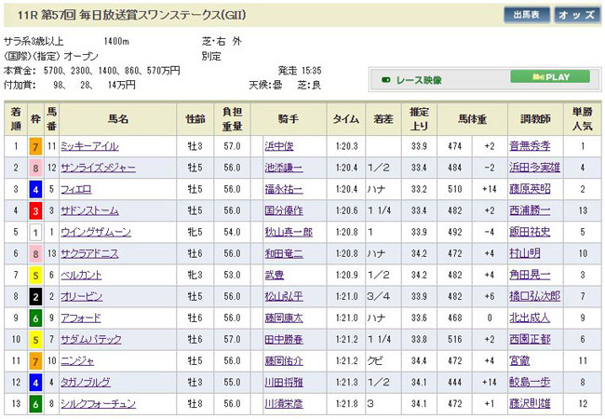605x419 pixels.
Task: Click red frame 3 box beside サドンストーム
Action: pos(35,210)
